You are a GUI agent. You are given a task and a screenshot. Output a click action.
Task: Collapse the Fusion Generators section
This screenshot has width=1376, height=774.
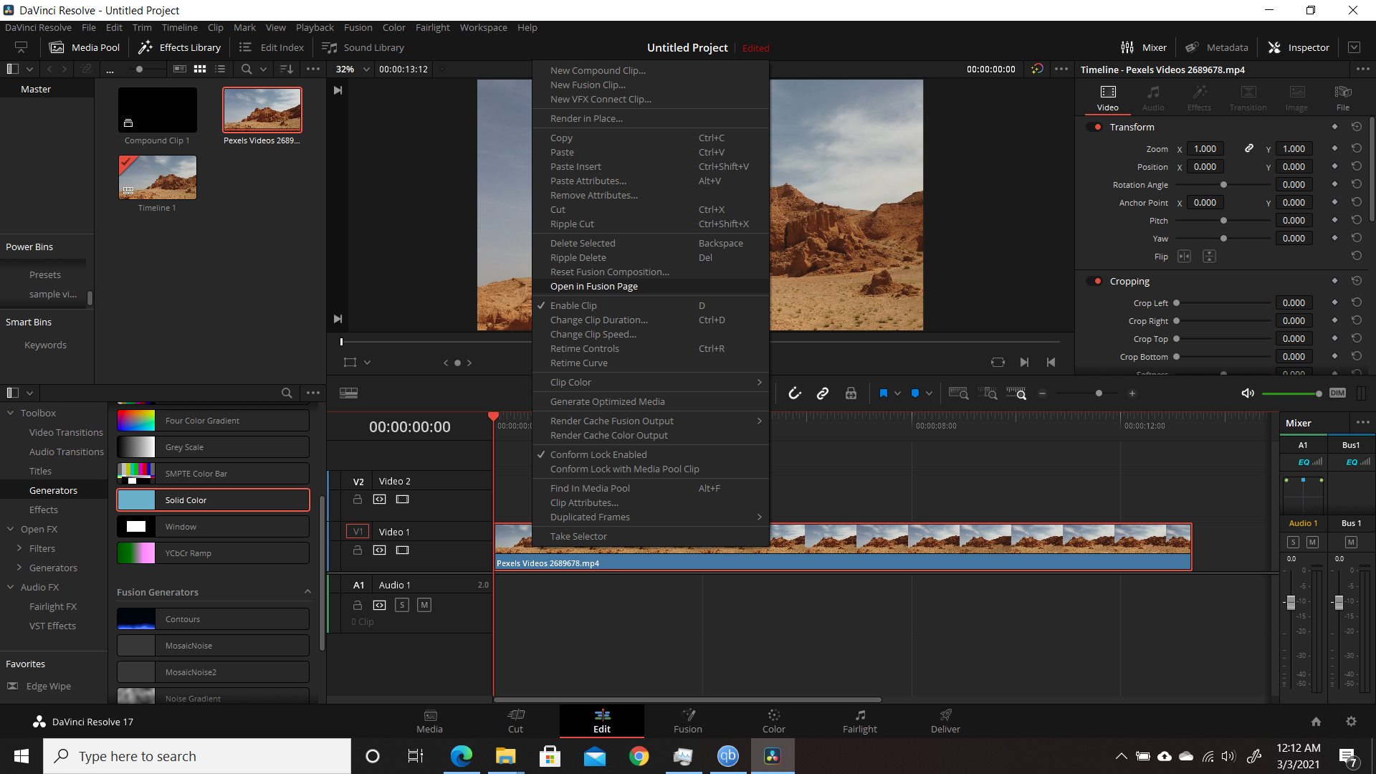pos(307,592)
